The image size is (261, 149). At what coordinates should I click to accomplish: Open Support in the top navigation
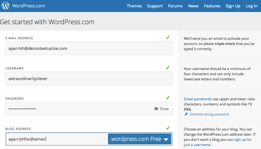[x=155, y=6]
